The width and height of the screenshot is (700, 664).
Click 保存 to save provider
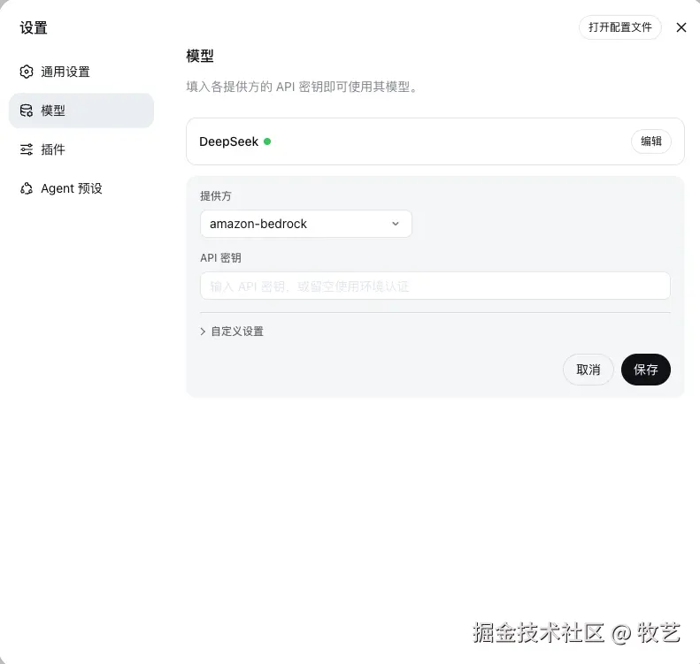[645, 370]
